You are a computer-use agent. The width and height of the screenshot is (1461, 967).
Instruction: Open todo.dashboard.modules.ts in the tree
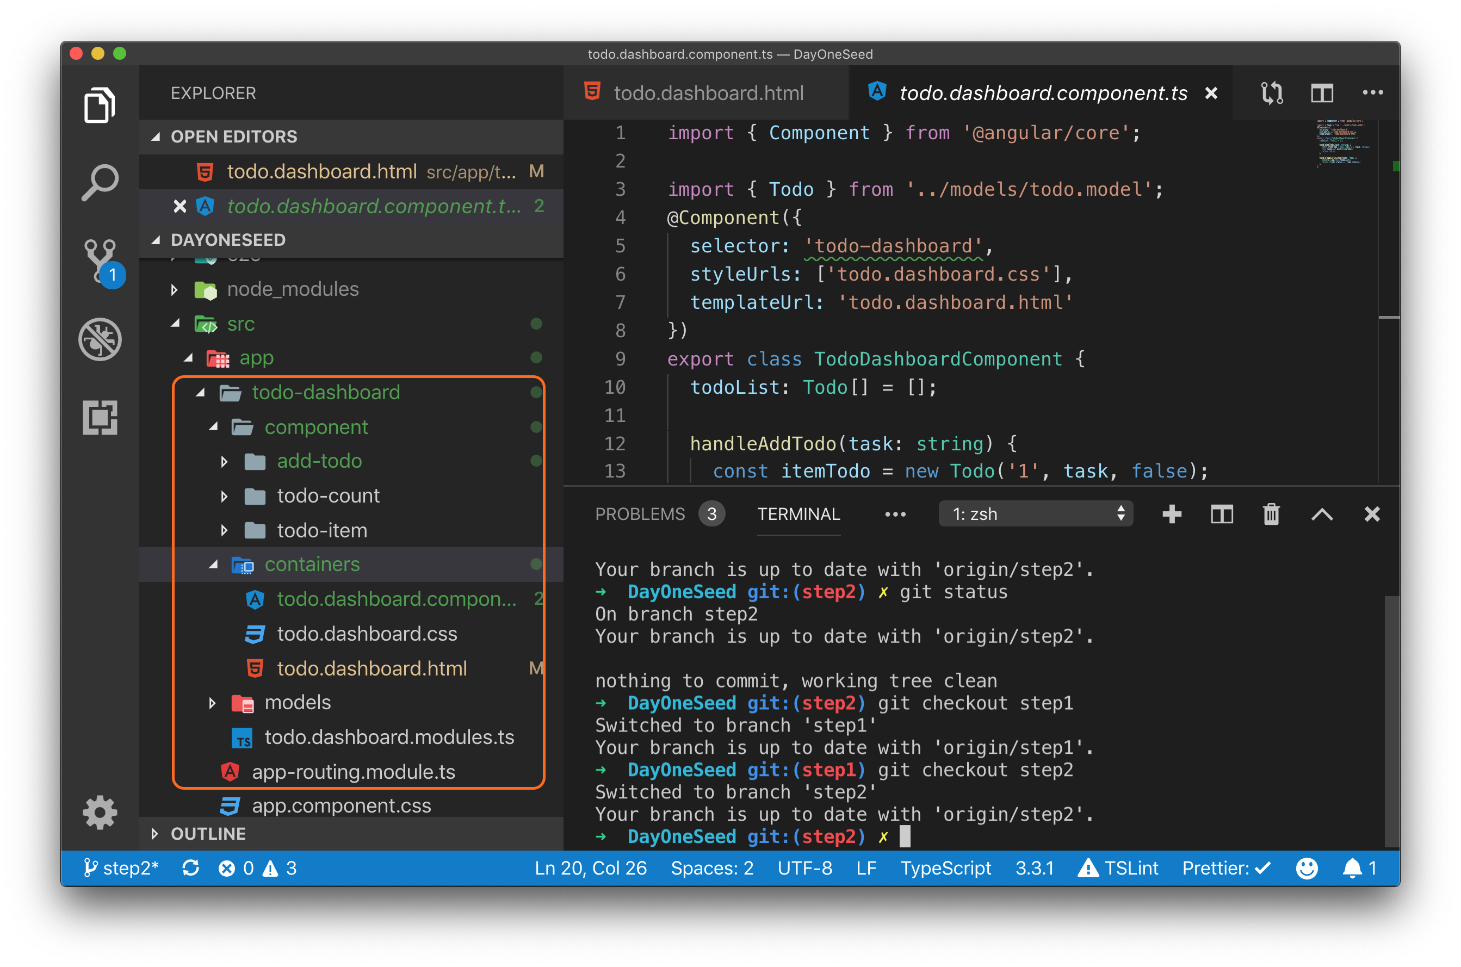[351, 737]
